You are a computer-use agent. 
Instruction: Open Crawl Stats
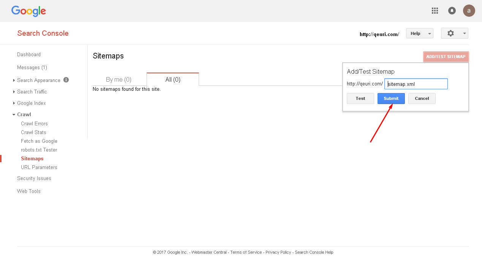coord(33,132)
